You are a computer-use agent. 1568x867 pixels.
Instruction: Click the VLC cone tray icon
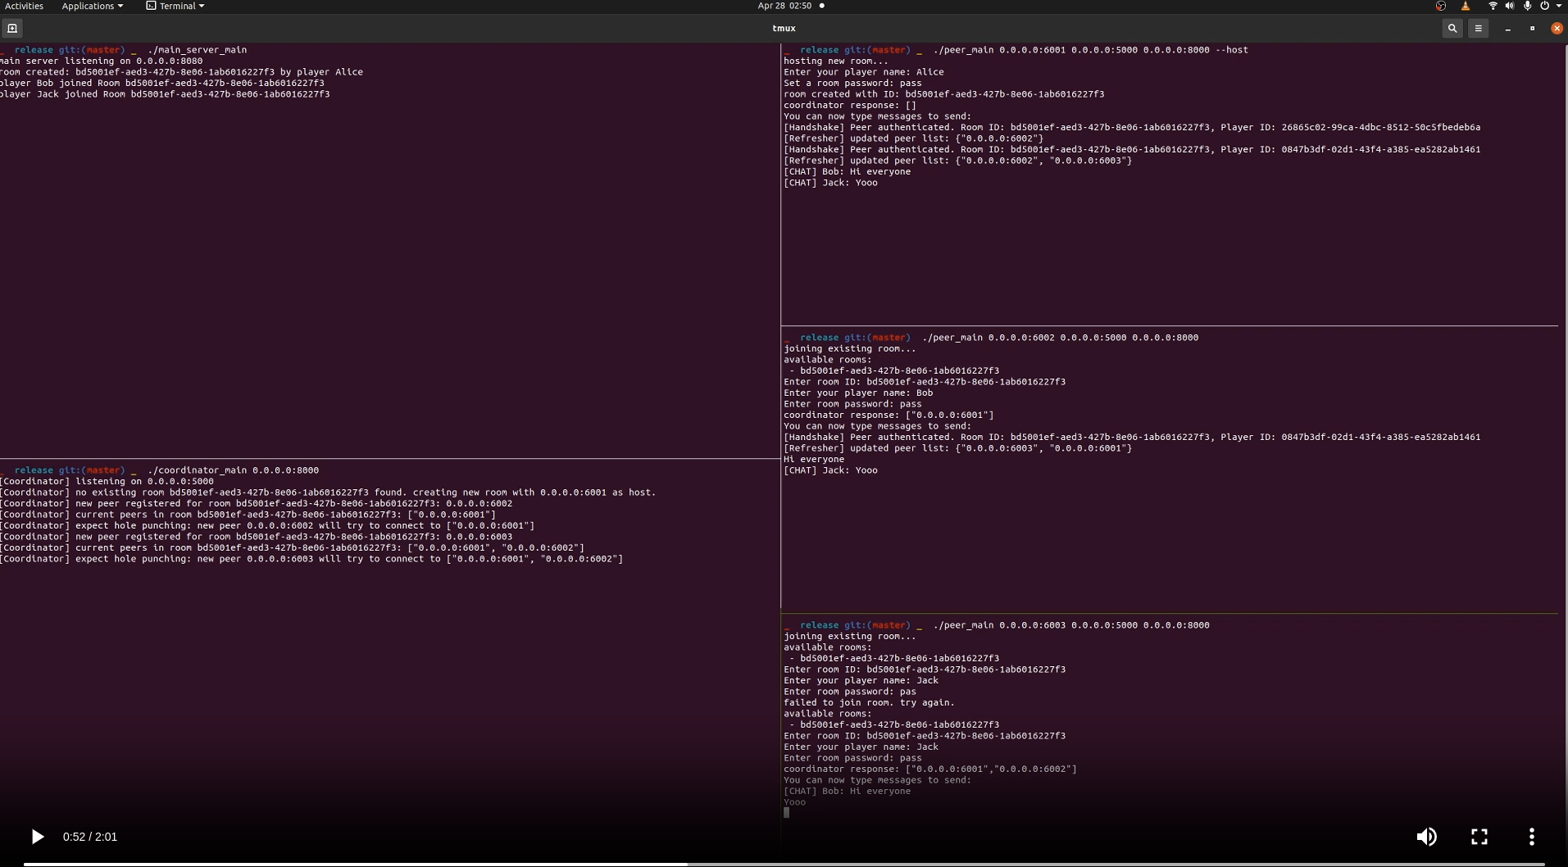click(1466, 6)
